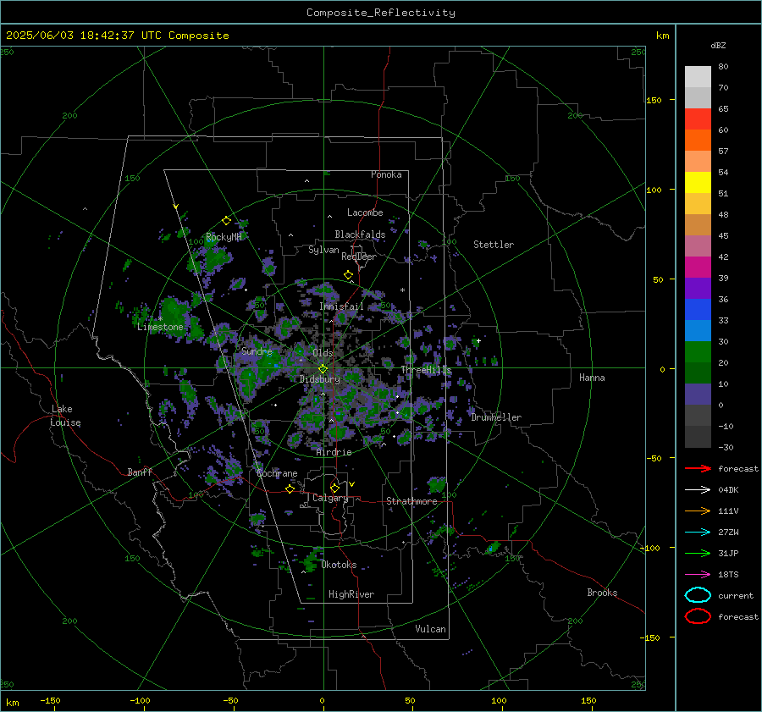Screen dimensions: 762x712
Task: Click the green echo cell northeast of Strathmore
Action: [437, 484]
